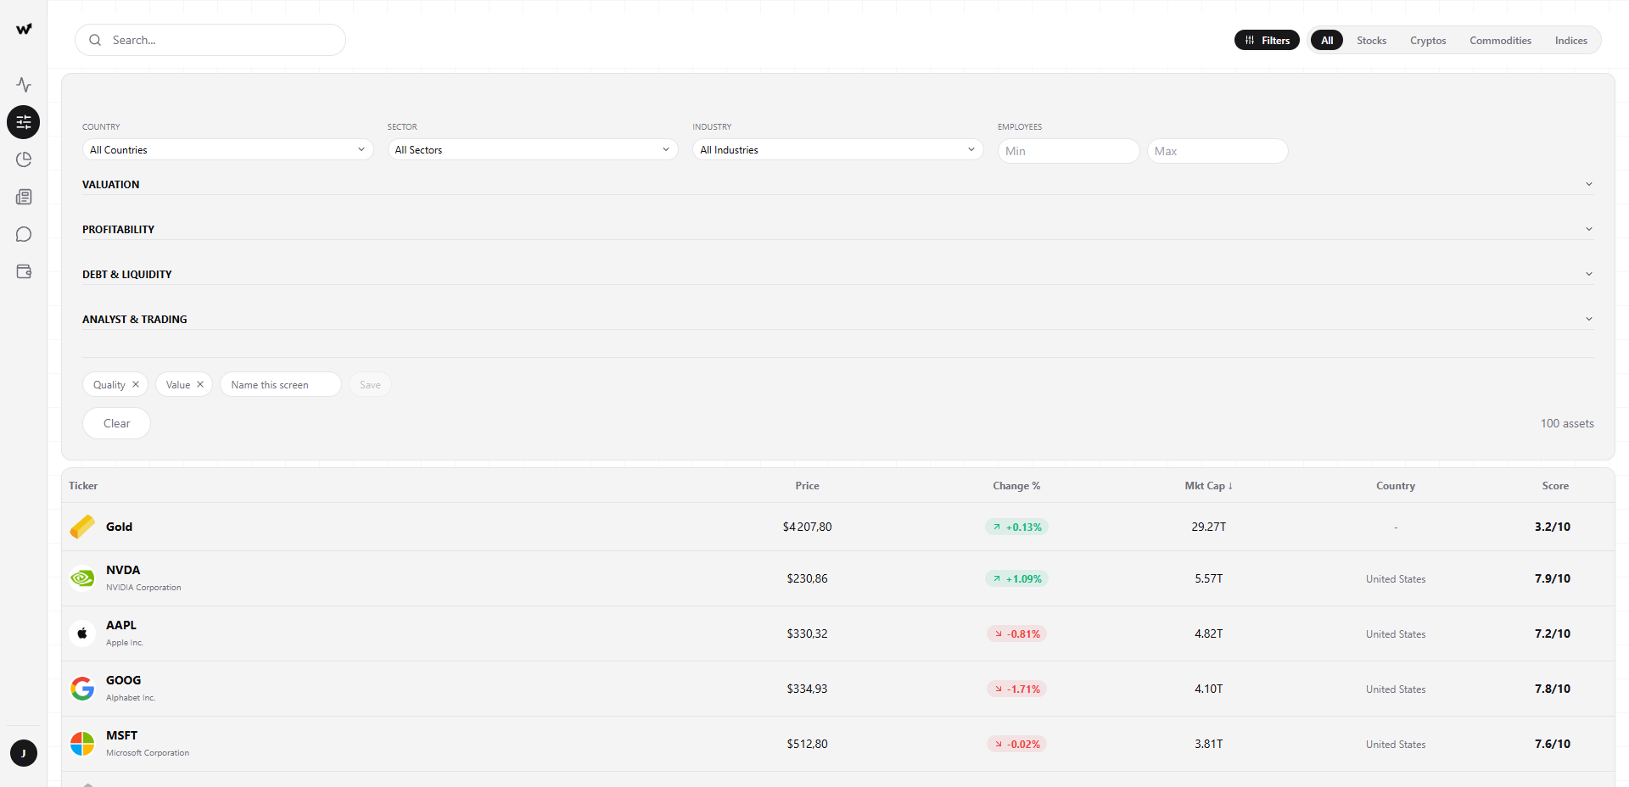Open the chat bubble icon in sidebar
1629x787 pixels.
pos(24,234)
